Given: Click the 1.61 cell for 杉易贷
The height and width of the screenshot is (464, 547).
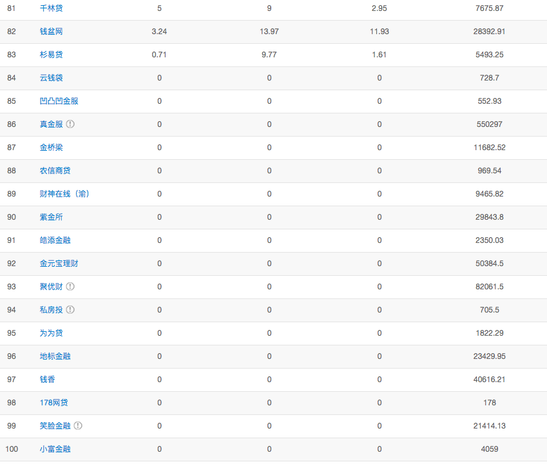Looking at the screenshot, I should [379, 54].
